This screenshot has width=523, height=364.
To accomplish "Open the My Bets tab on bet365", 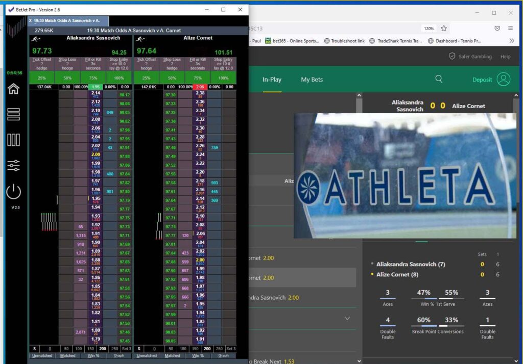I will (312, 80).
